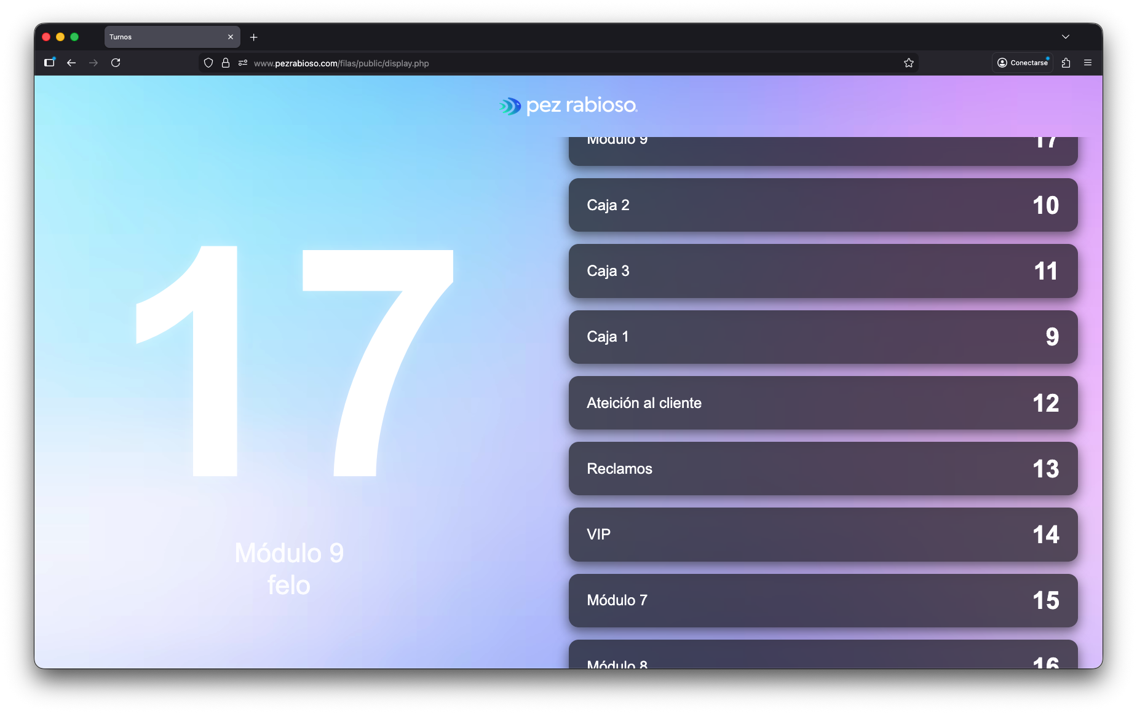The width and height of the screenshot is (1137, 714).
Task: Click the VIP queue row
Action: [x=823, y=535]
